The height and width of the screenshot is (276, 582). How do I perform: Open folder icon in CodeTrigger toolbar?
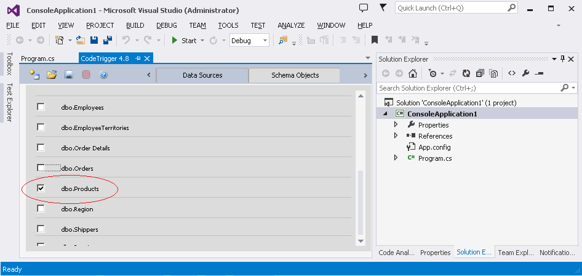point(52,75)
